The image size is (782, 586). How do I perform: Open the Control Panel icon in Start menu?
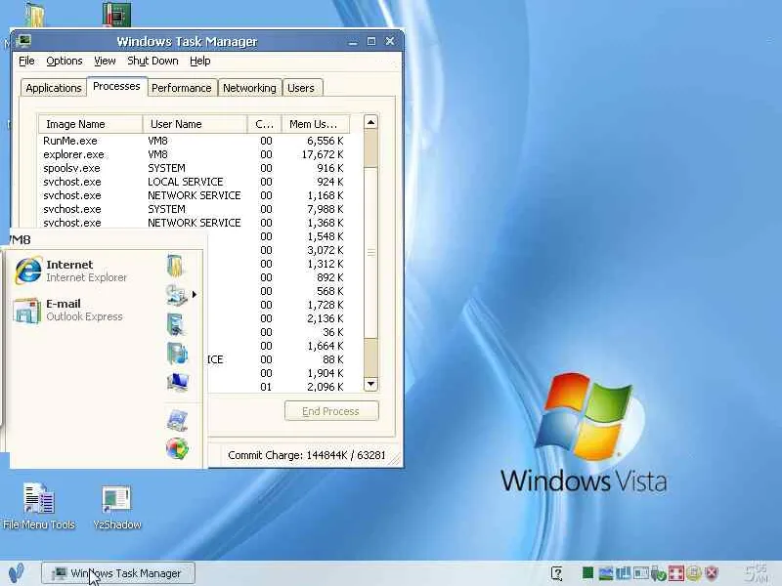[177, 420]
